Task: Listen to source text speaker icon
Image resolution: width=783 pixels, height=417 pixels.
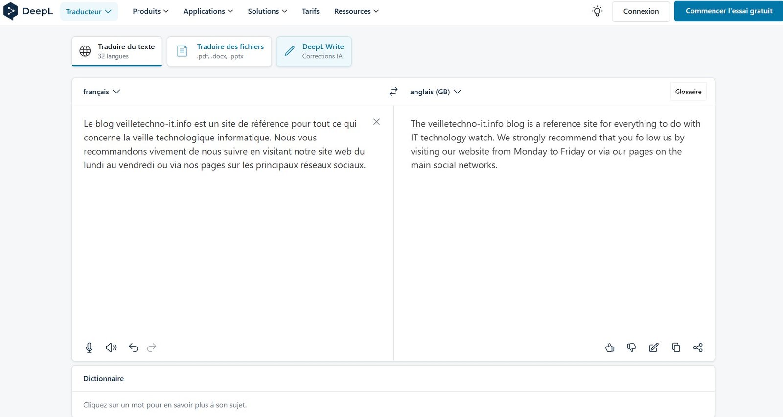Action: (111, 347)
